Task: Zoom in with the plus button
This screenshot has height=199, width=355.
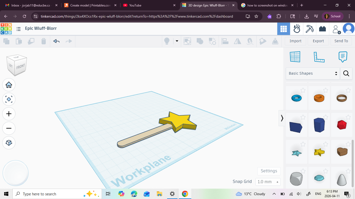Action: point(9,114)
